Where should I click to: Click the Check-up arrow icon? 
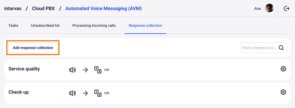click(85, 93)
